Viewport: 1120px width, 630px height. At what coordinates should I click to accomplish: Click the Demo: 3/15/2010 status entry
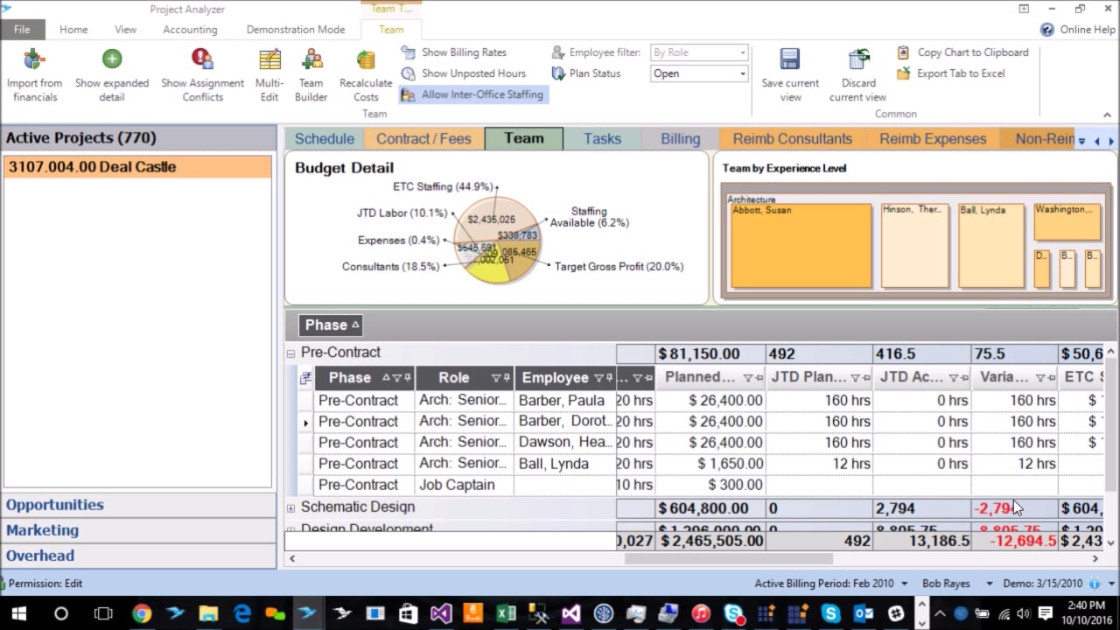coord(1042,584)
